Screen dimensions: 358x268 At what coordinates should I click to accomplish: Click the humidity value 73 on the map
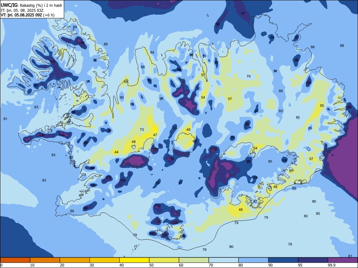pos(142,129)
